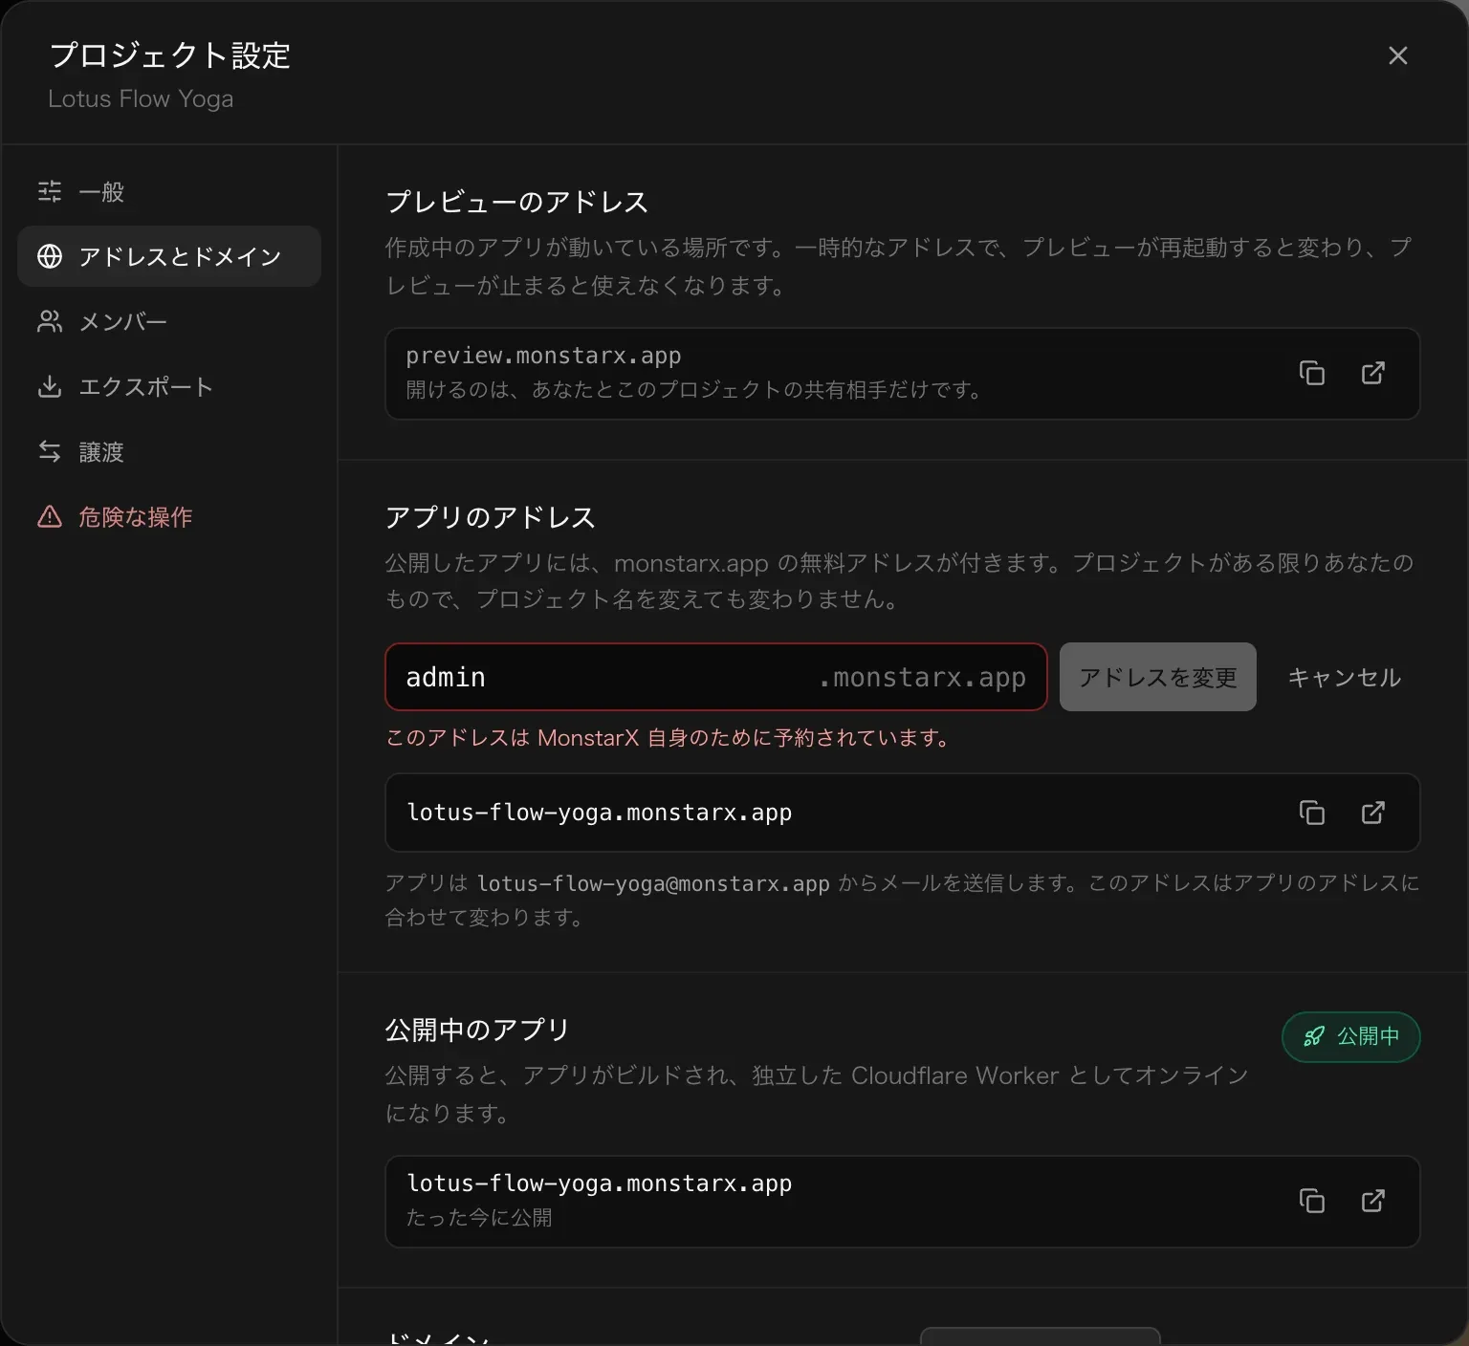Focus the admin subdomain input field
Screen dimensions: 1469x1346
(x=715, y=677)
